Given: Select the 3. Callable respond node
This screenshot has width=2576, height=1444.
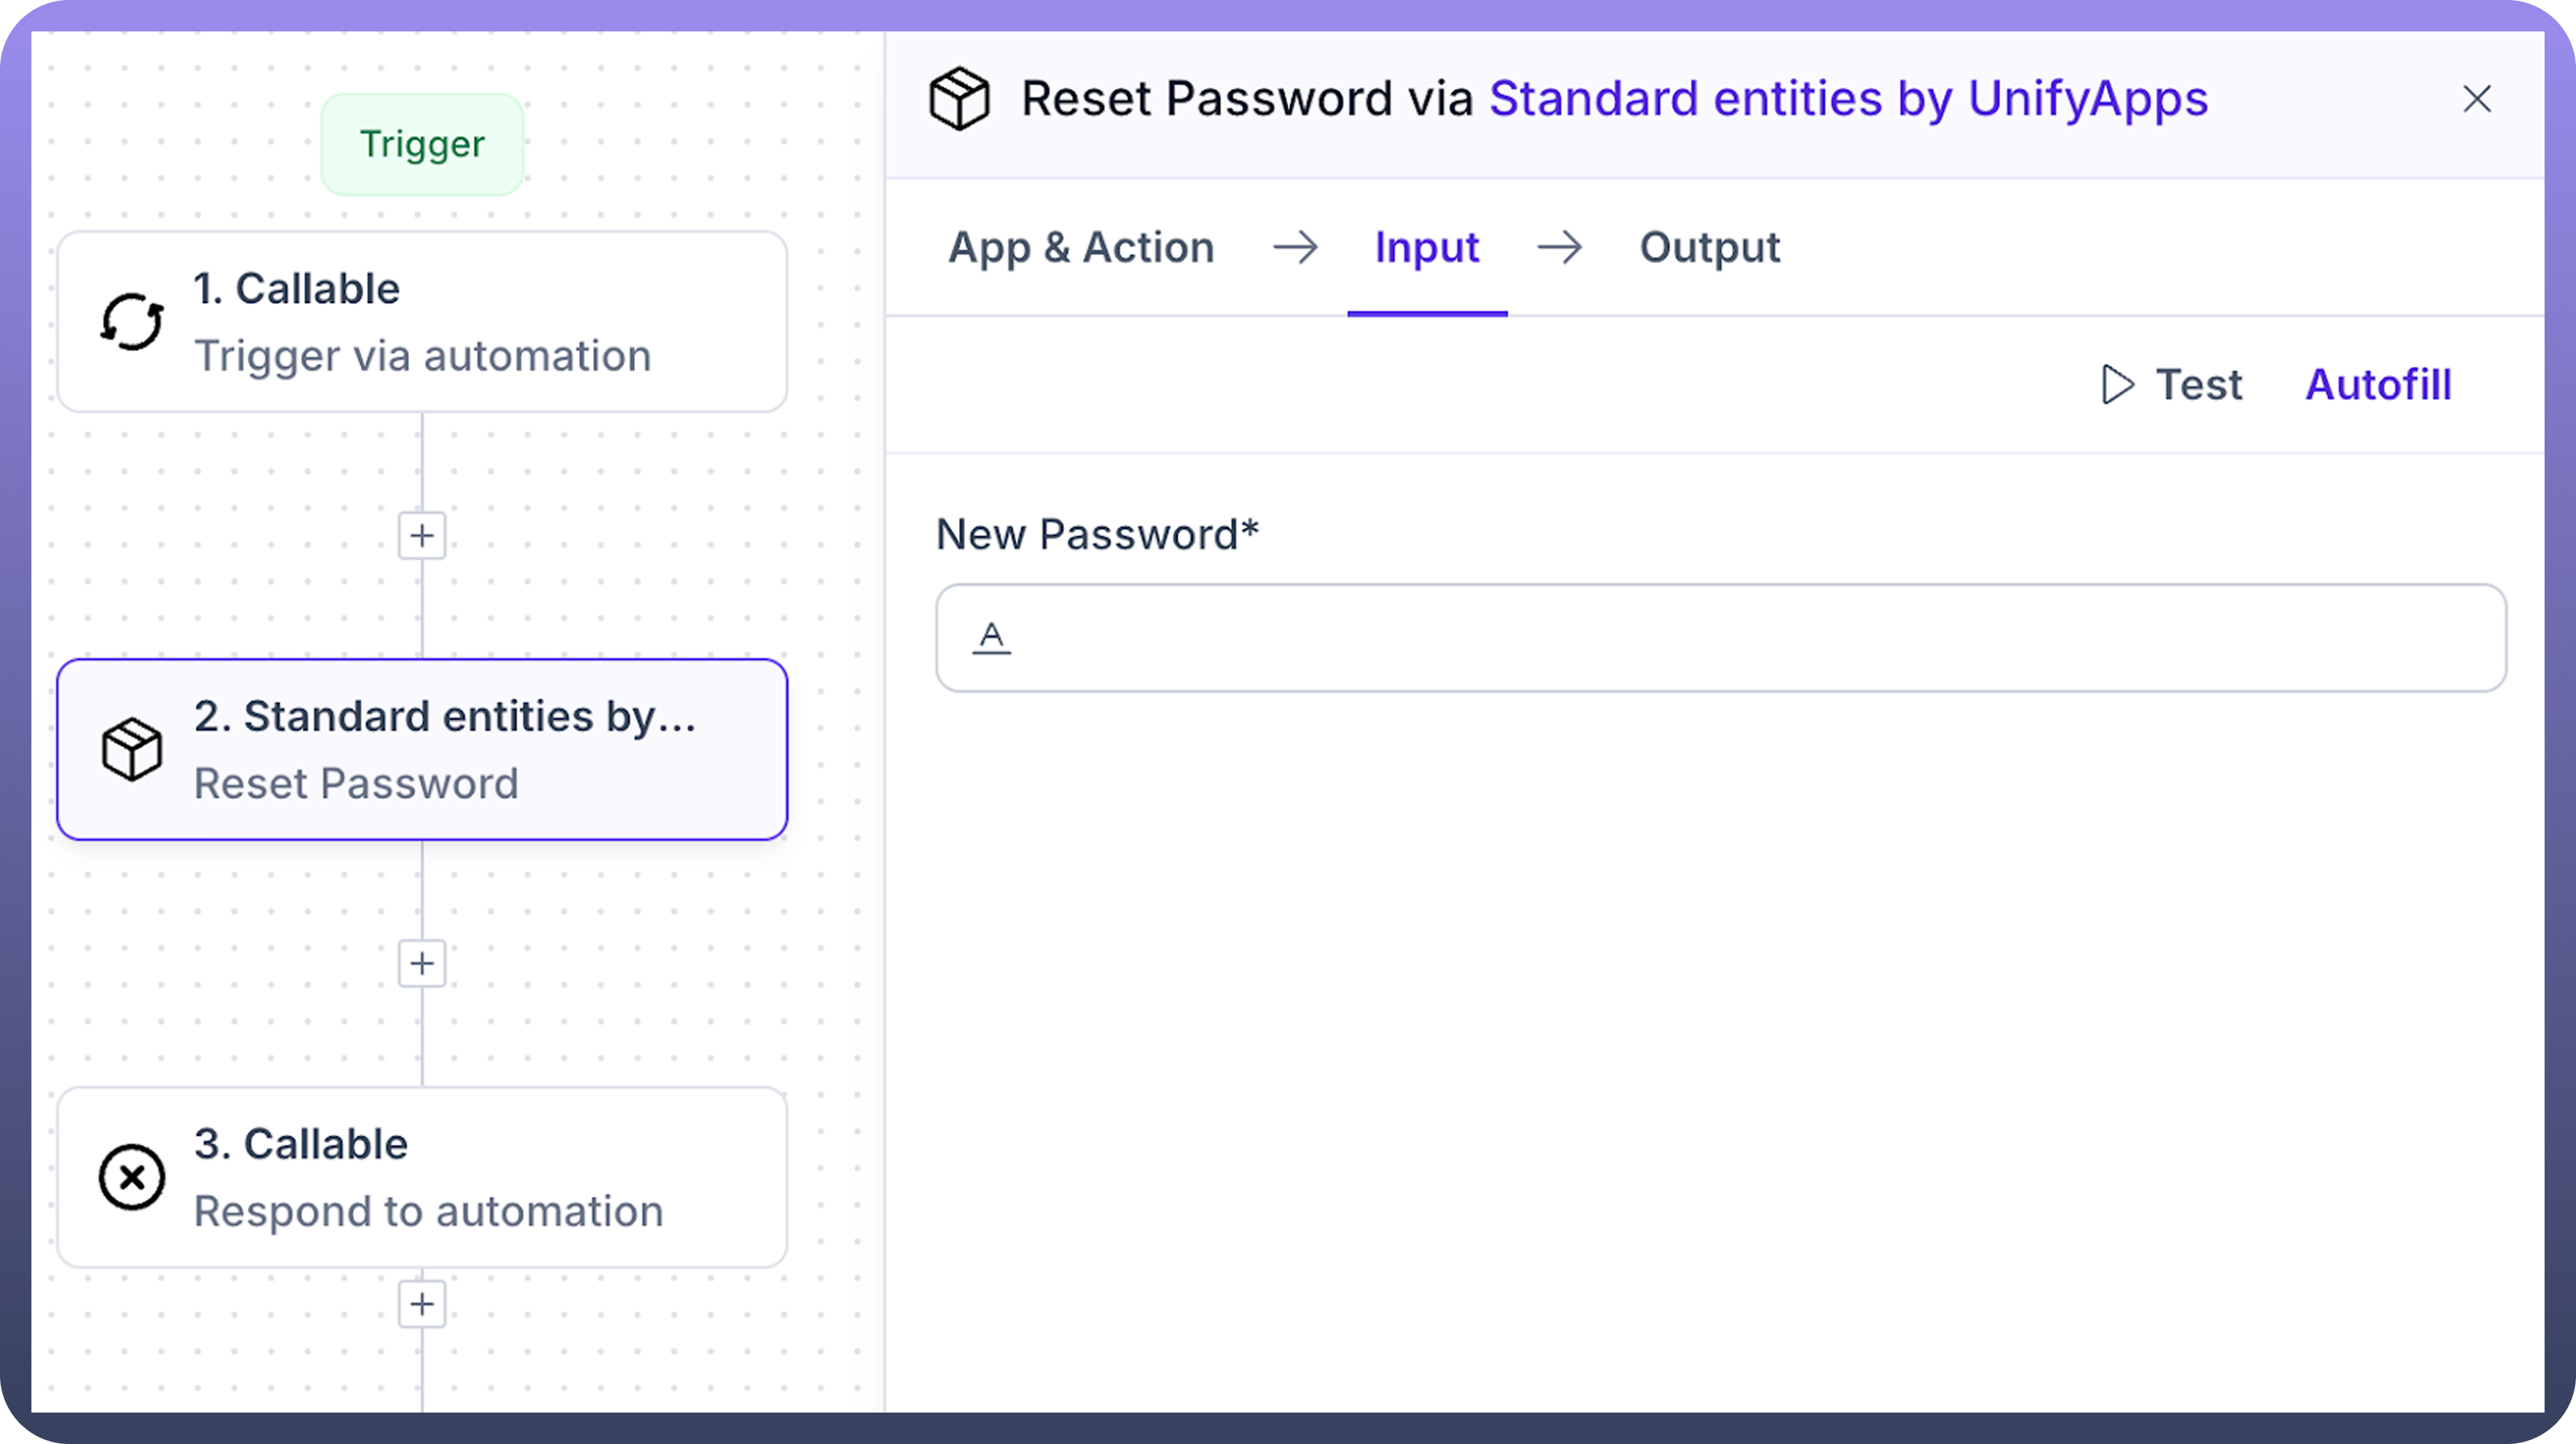Looking at the screenshot, I should [422, 1177].
